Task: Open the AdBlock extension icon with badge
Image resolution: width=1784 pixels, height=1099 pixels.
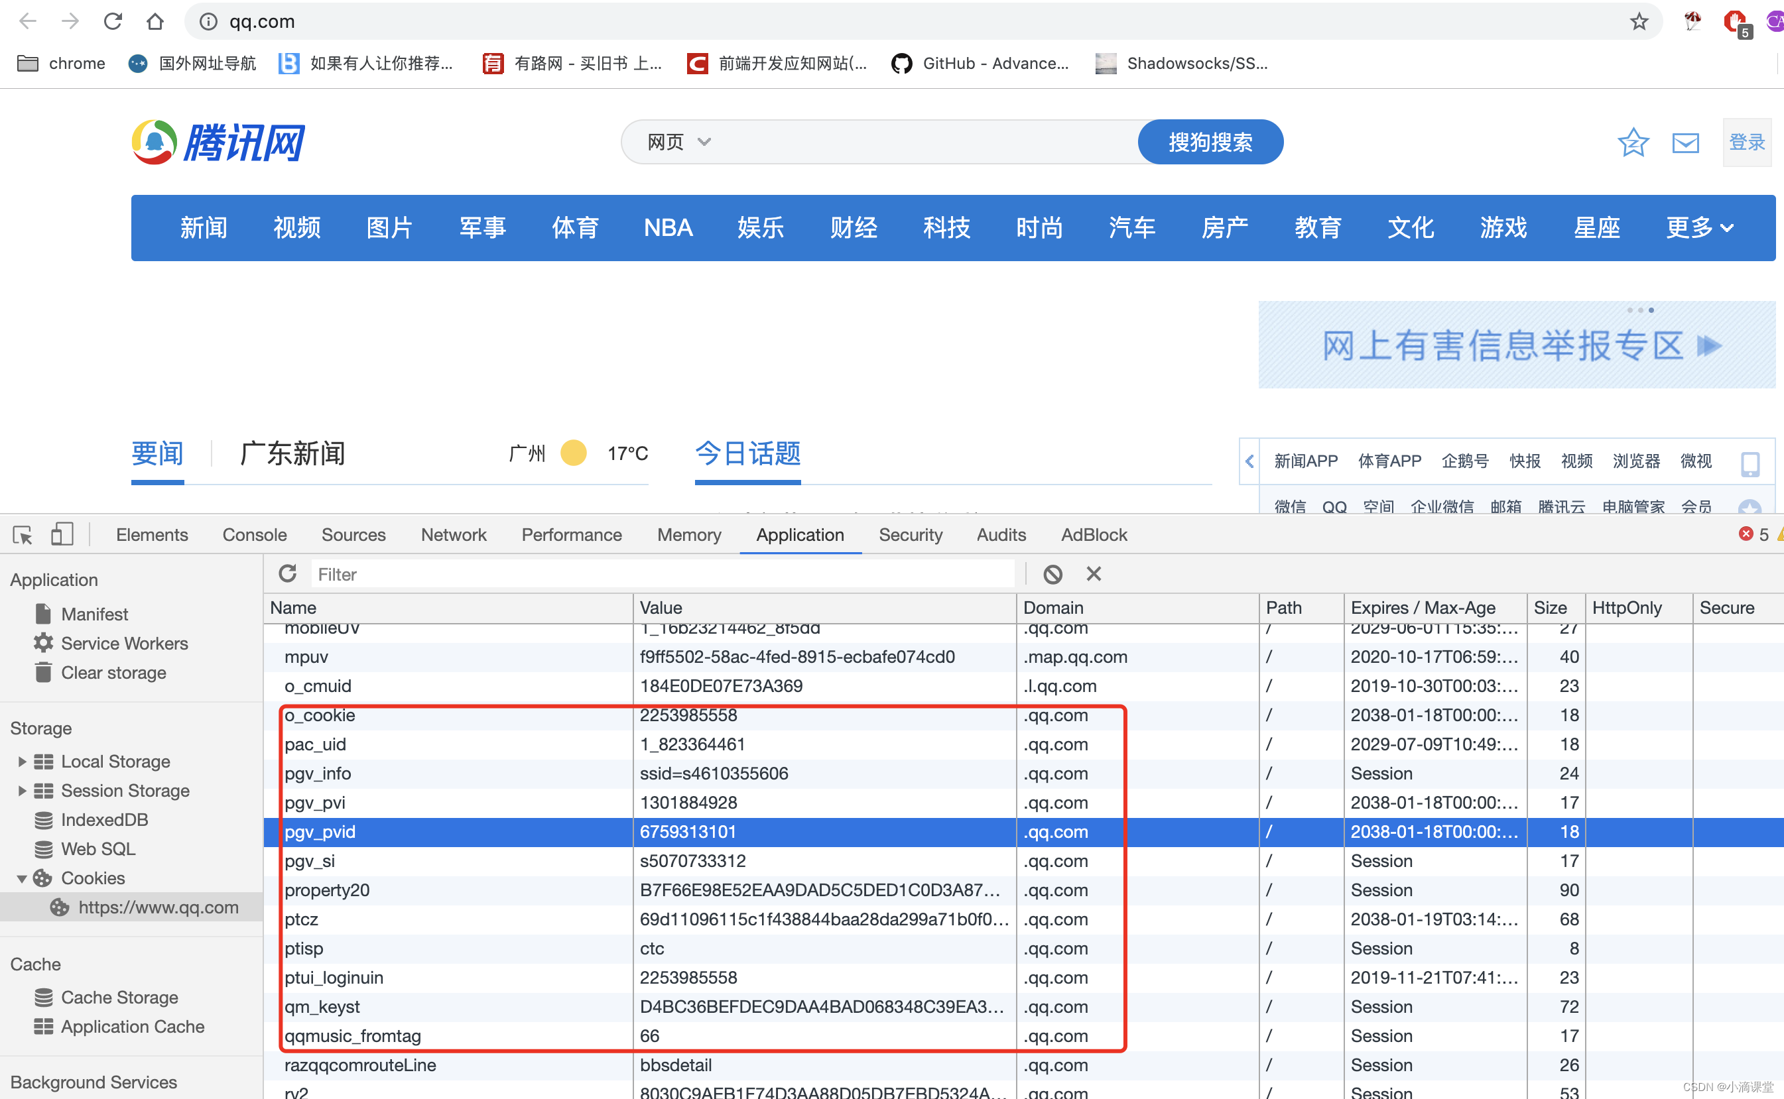Action: point(1738,23)
